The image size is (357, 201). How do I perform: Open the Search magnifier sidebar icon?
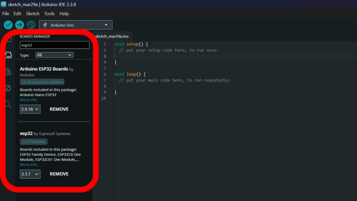pos(8,104)
